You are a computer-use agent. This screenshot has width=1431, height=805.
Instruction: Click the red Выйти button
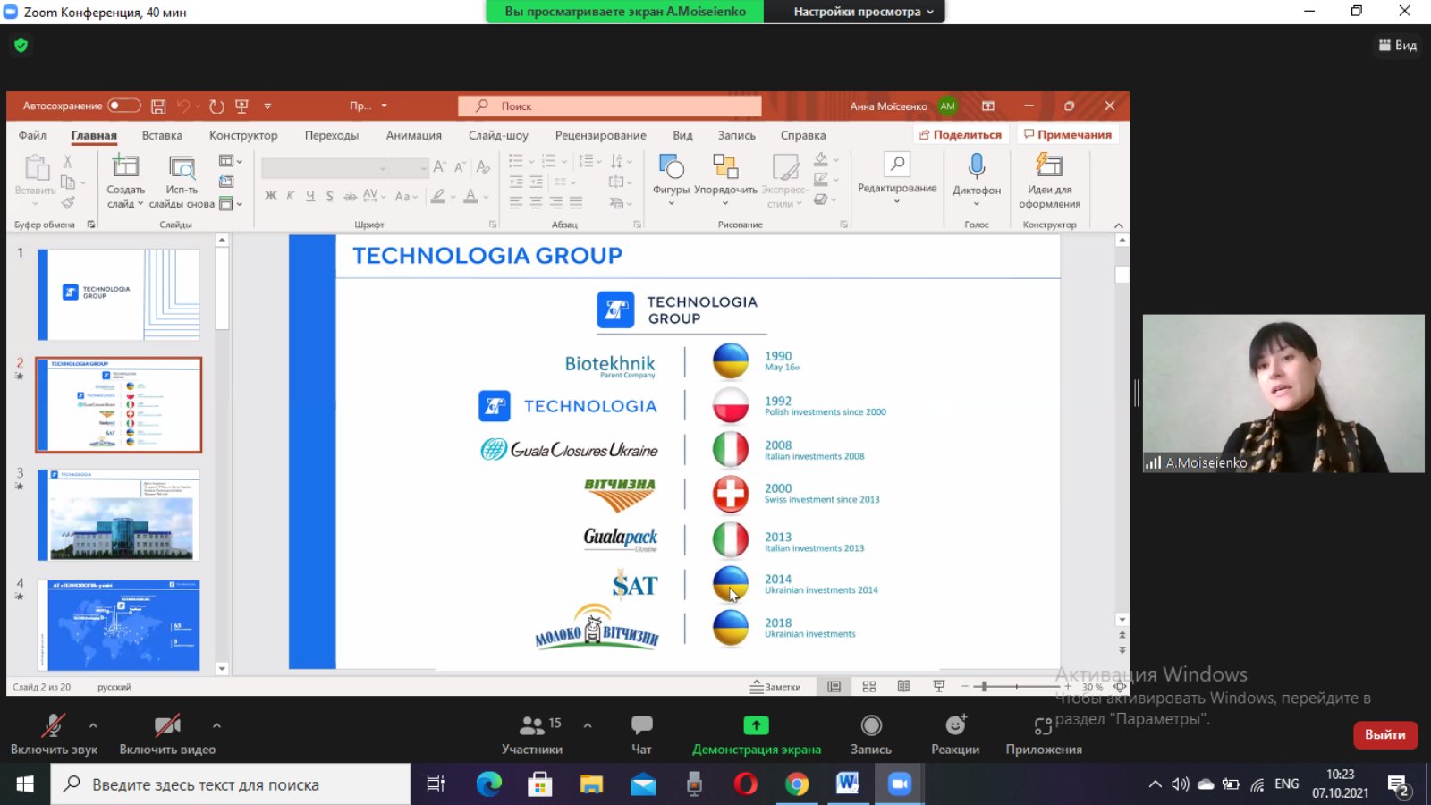[1385, 734]
